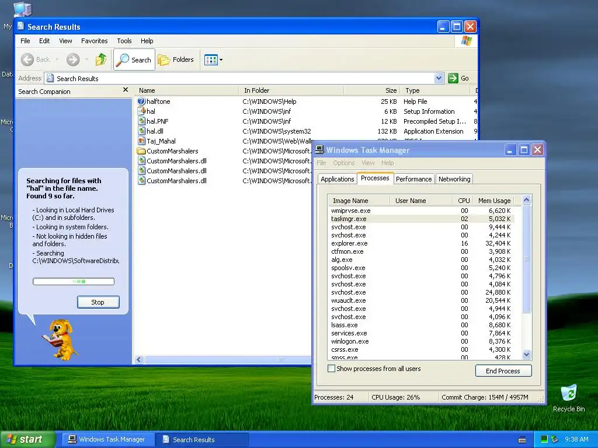Click the Search Results icon in address bar
Image resolution: width=598 pixels, height=448 pixels.
tap(50, 78)
